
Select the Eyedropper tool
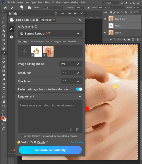(4, 44)
